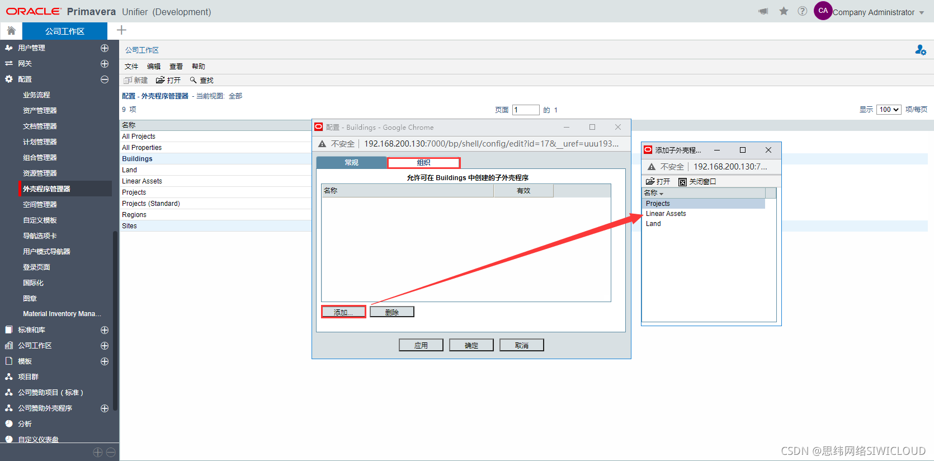Expand the 用户管理 section
Viewport: 934px width, 461px height.
pyautogui.click(x=105, y=48)
